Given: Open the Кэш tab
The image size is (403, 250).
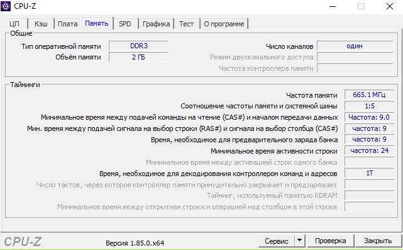Looking at the screenshot, I should coord(41,24).
